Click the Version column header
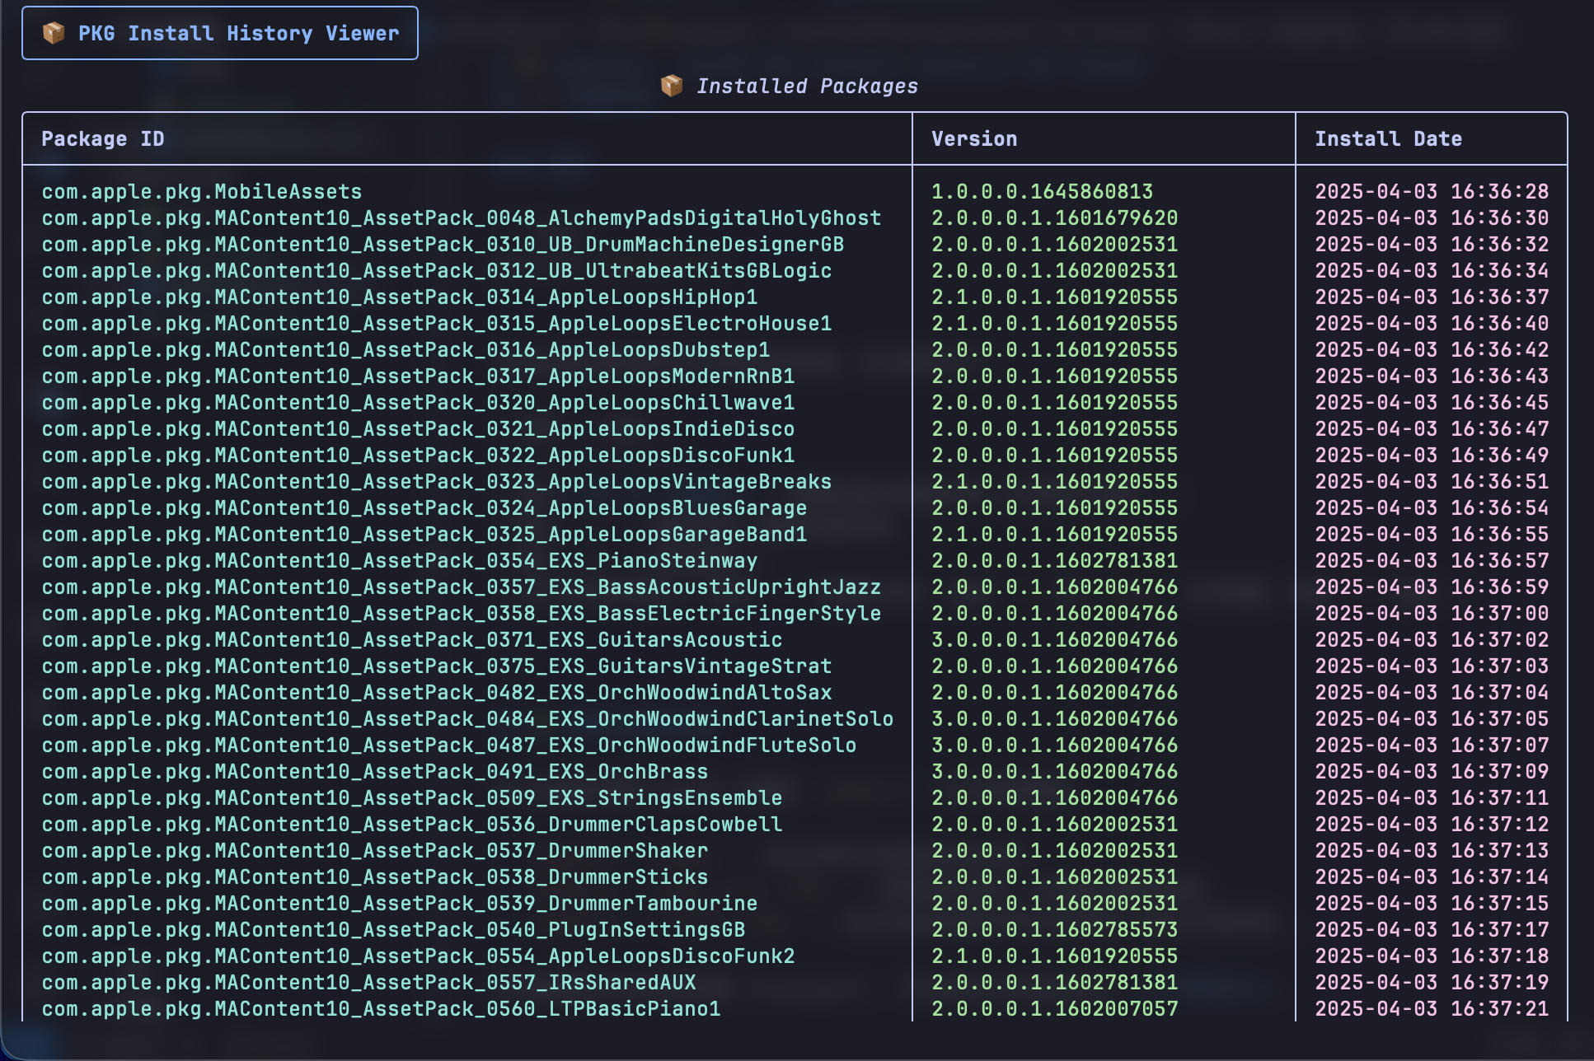Viewport: 1594px width, 1061px height. 974,138
